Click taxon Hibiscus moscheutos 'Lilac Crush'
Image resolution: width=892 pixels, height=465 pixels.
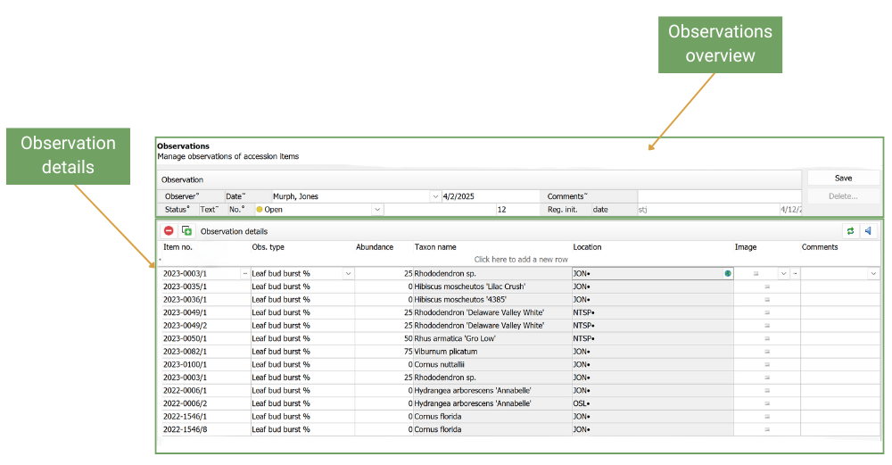(x=470, y=286)
